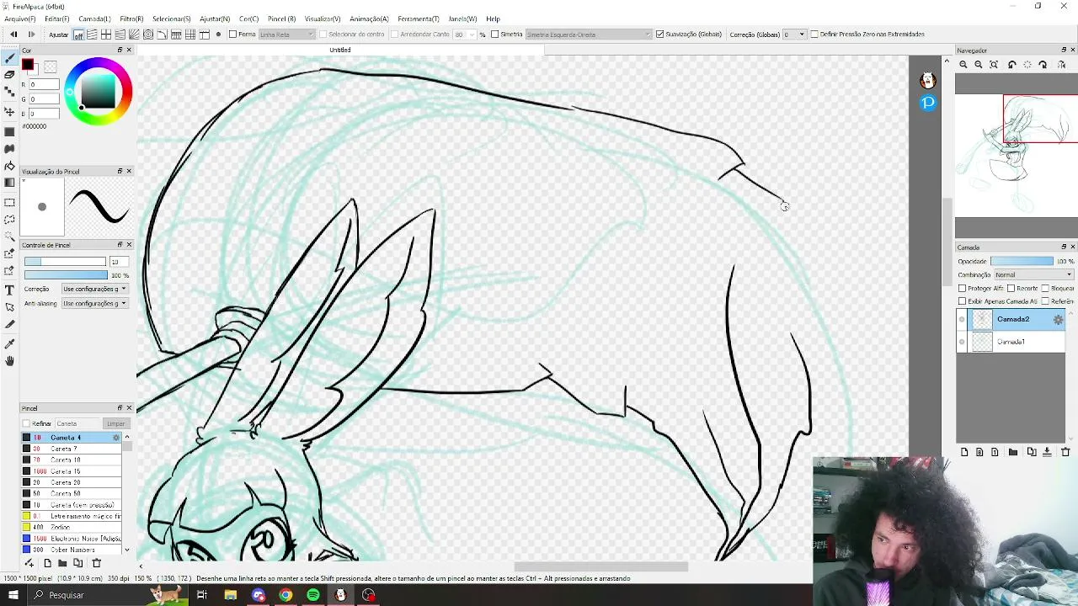Rotate canvas right in Navigator
1078x606 pixels.
(x=1043, y=65)
